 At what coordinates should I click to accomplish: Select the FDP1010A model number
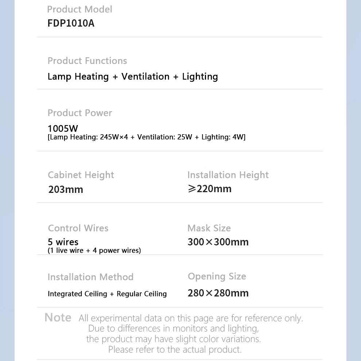click(x=71, y=23)
